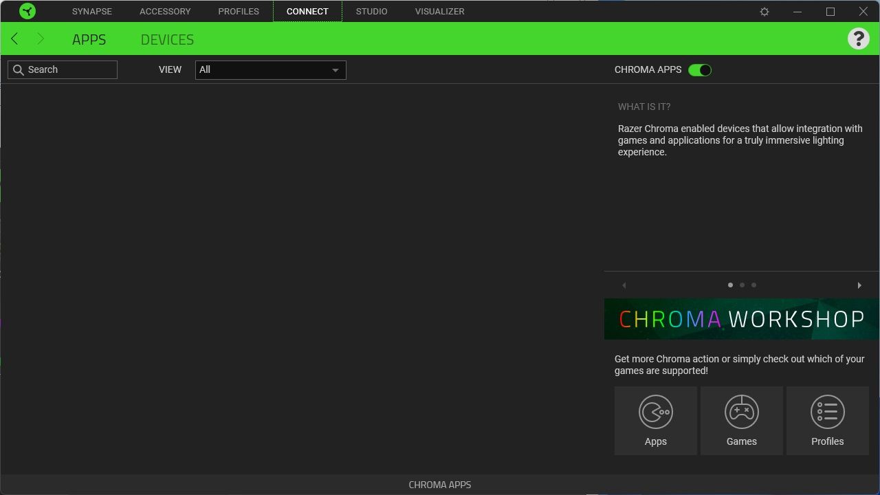880x495 pixels.
Task: Switch to the Visualizer tab
Action: [440, 12]
